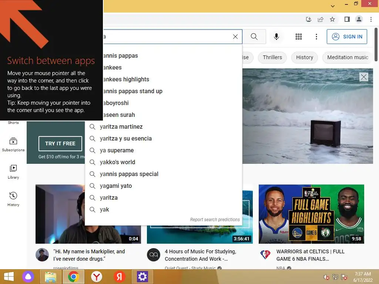This screenshot has width=379, height=284.
Task: Open Shorts in the sidebar
Action: point(13,123)
